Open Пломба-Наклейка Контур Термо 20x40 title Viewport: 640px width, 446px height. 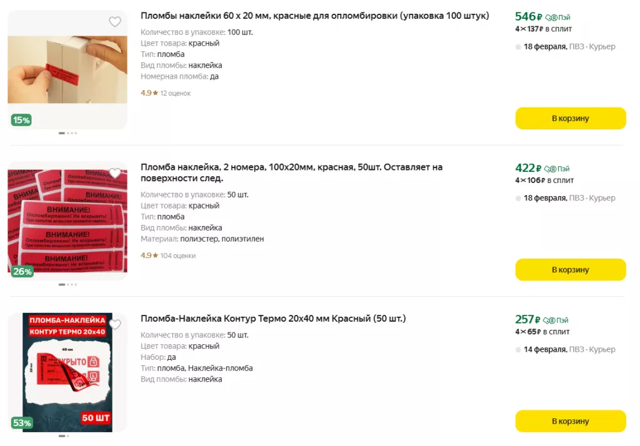coord(273,319)
